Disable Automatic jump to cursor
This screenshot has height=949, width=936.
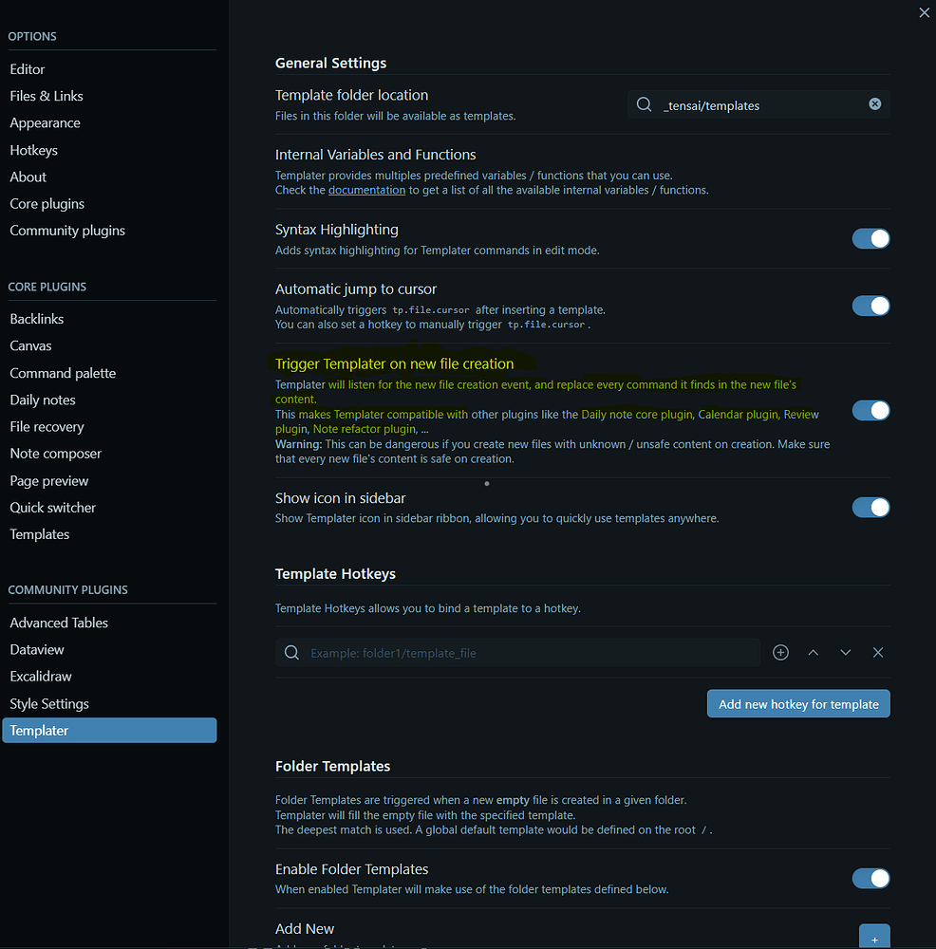coord(870,306)
